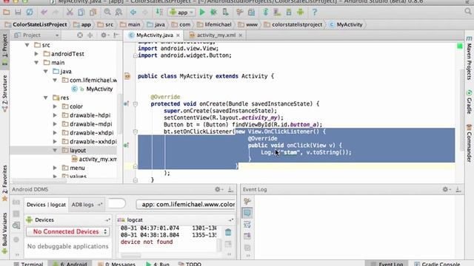Open the Build Variants side tab

click(x=5, y=233)
